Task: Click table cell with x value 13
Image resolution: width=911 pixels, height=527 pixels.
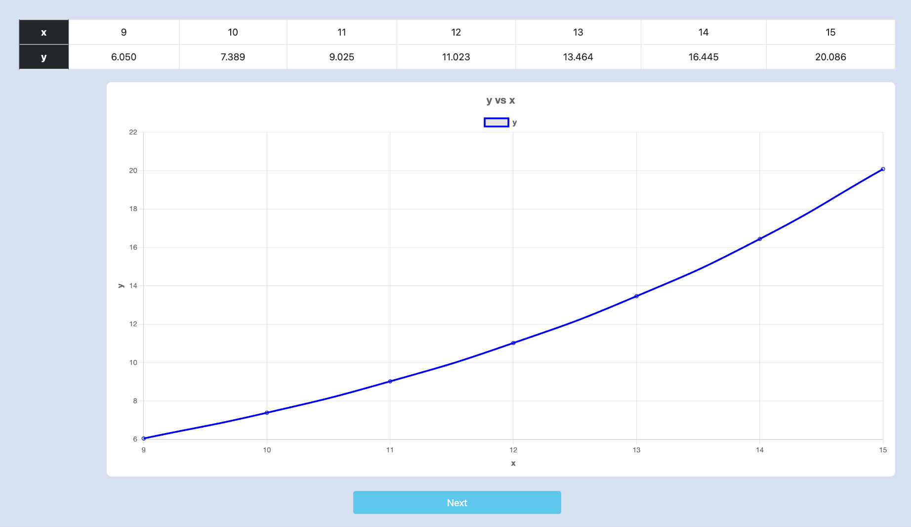Action: (x=578, y=32)
